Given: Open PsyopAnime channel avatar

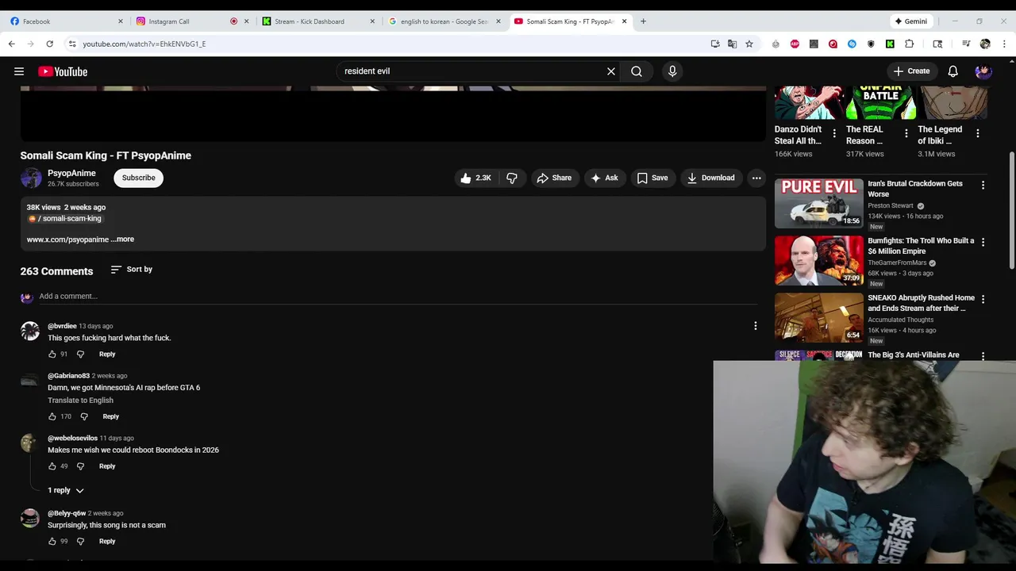Looking at the screenshot, I should [31, 178].
